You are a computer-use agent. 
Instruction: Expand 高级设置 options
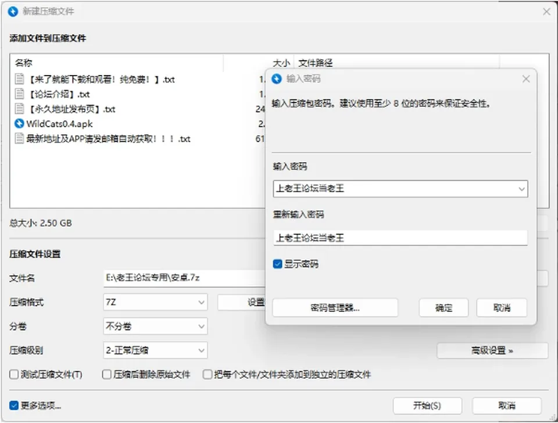[492, 351]
